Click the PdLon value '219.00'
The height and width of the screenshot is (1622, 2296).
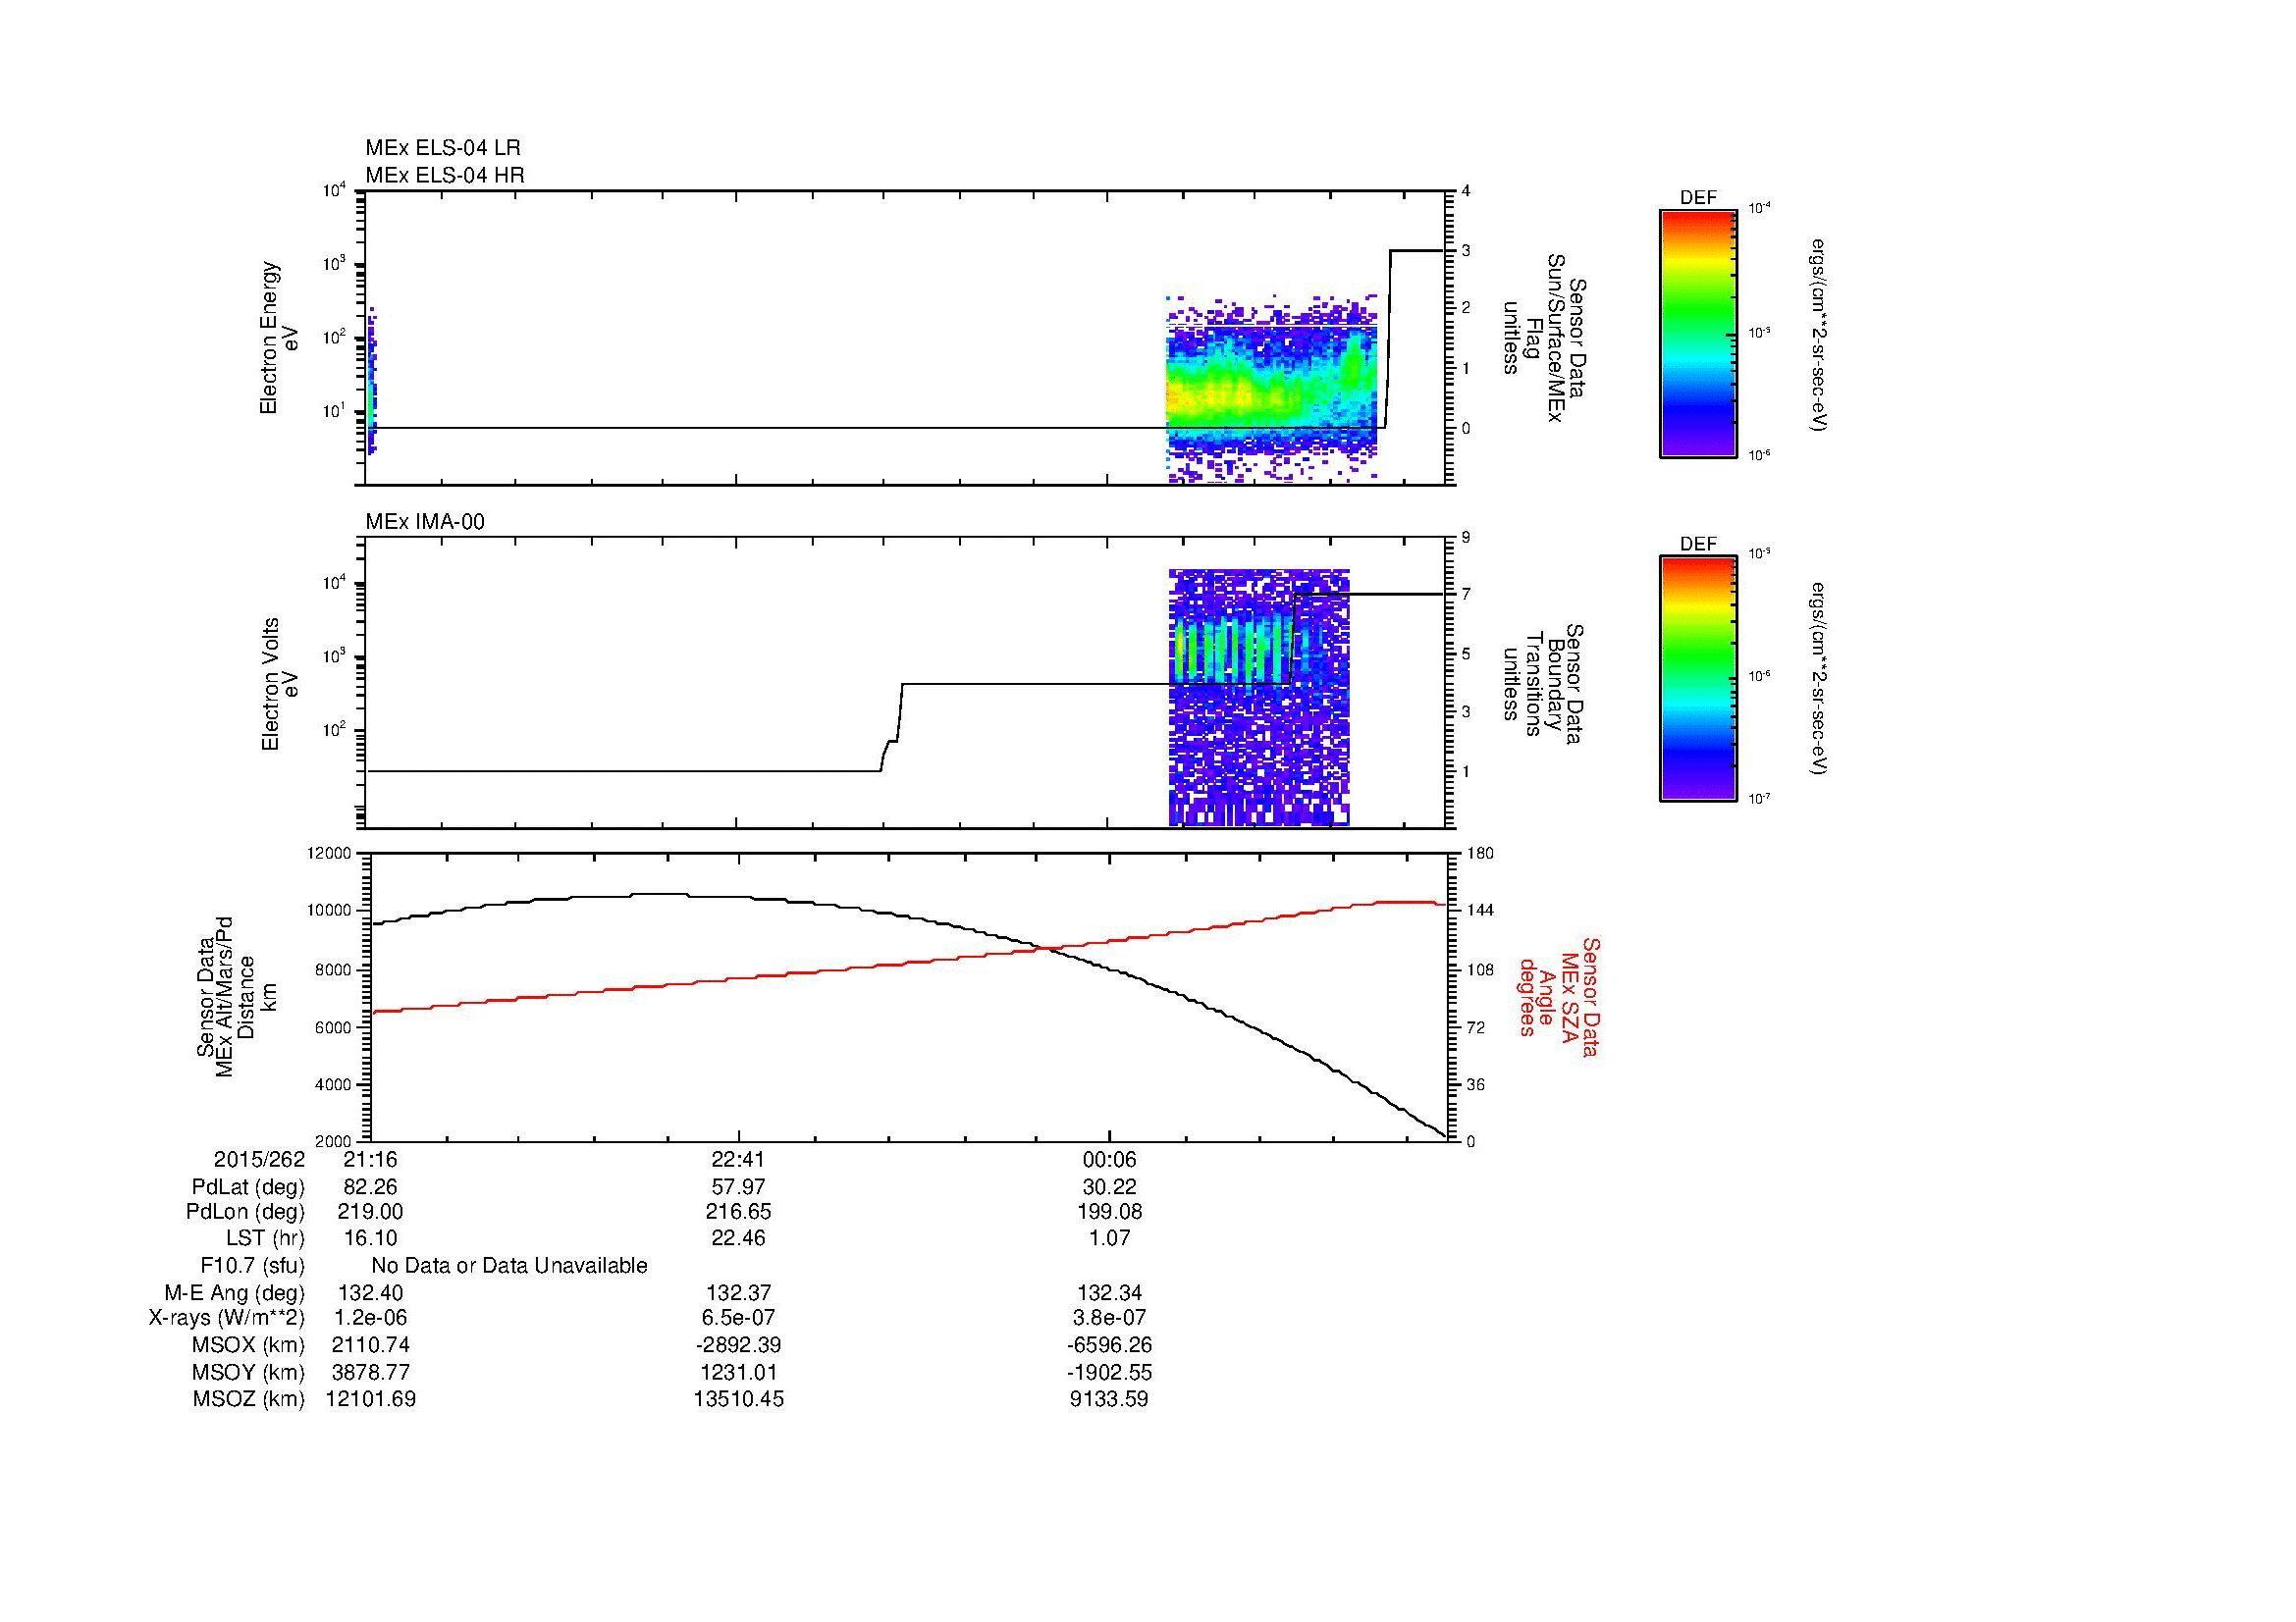pos(370,1212)
